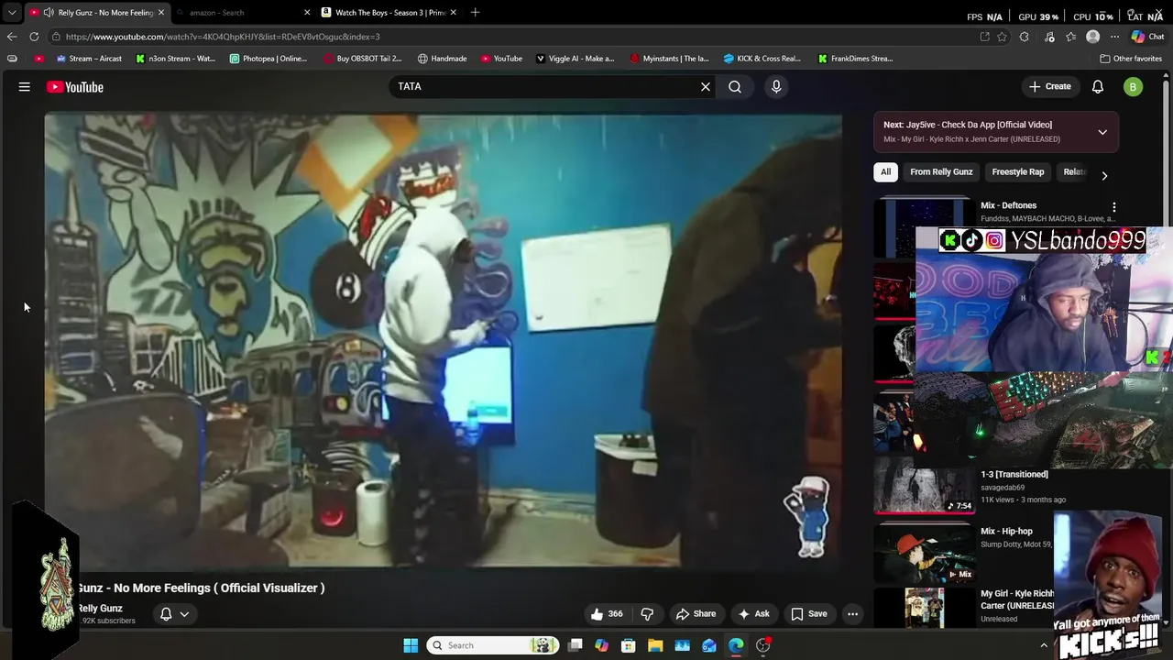The width and height of the screenshot is (1173, 660).
Task: Switch to the Watch The Boys tab
Action: click(389, 13)
